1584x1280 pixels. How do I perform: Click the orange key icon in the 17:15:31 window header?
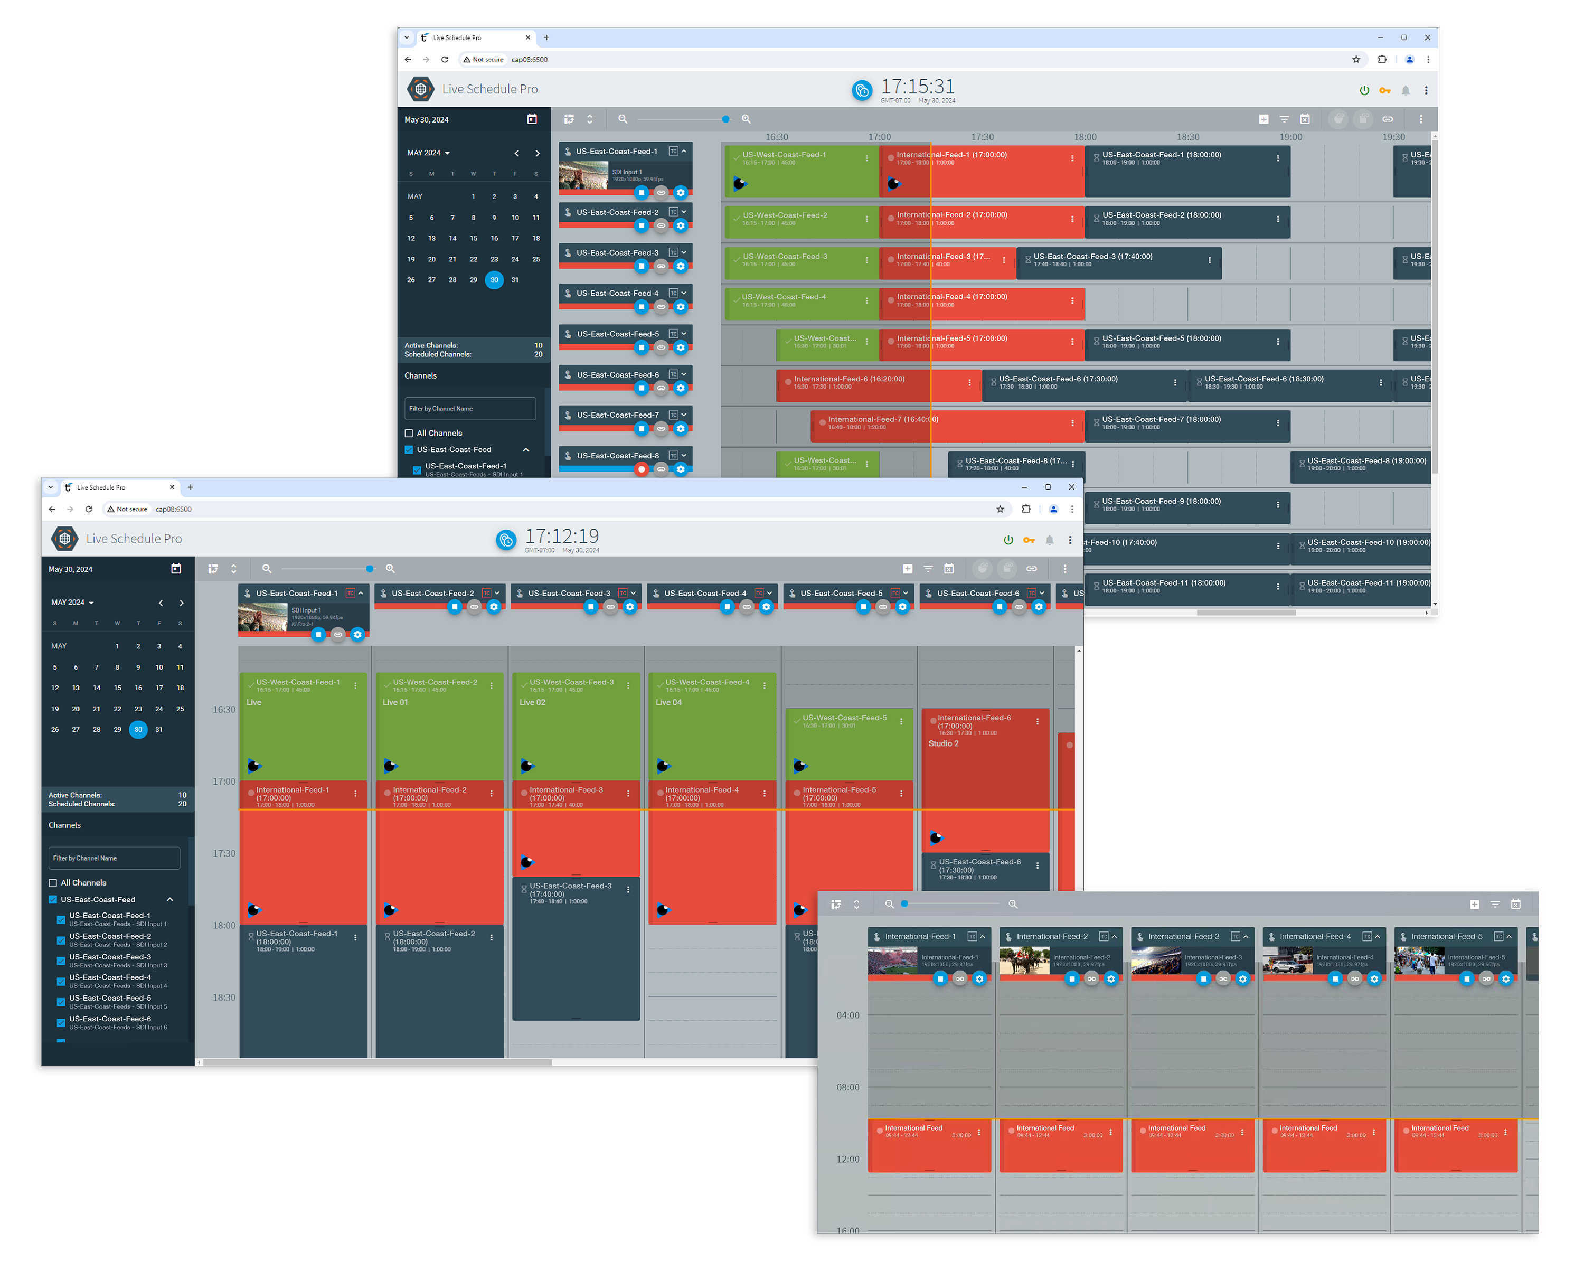pos(1384,91)
